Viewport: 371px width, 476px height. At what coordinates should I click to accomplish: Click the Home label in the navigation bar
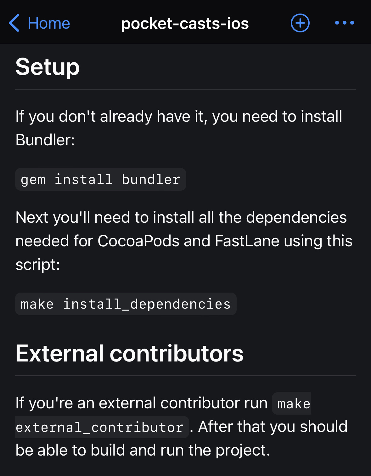(x=48, y=23)
